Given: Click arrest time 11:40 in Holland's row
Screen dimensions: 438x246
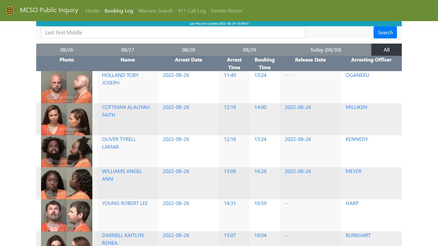Looking at the screenshot, I should click(230, 75).
